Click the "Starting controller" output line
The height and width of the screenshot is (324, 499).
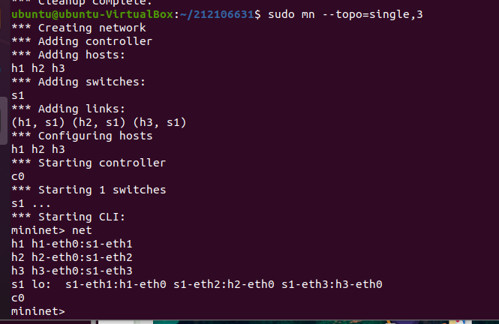point(89,163)
